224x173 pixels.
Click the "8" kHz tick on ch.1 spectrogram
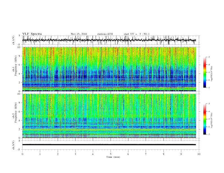click(x=20, y=56)
